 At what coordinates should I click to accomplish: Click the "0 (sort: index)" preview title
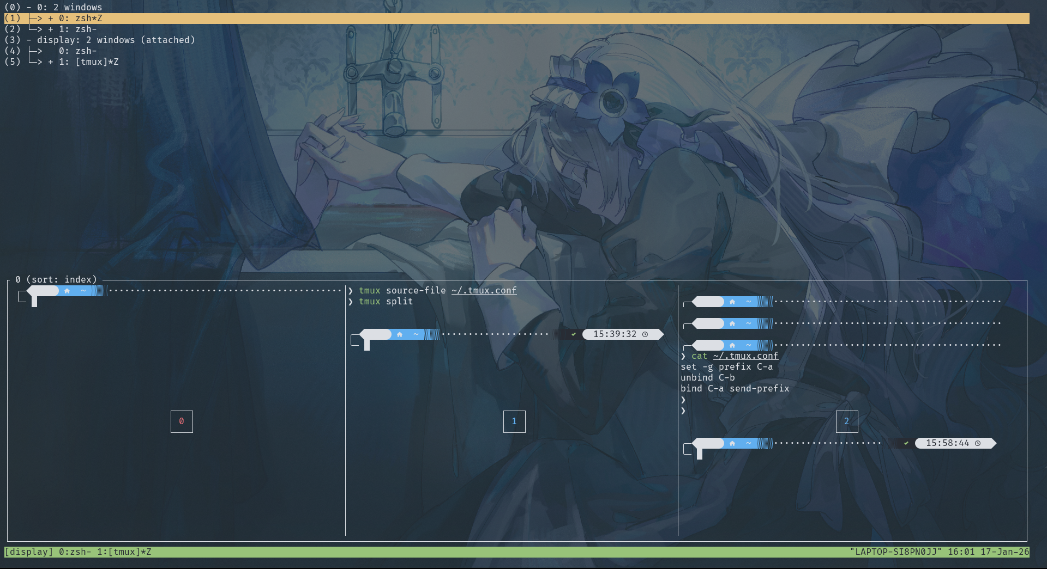56,280
